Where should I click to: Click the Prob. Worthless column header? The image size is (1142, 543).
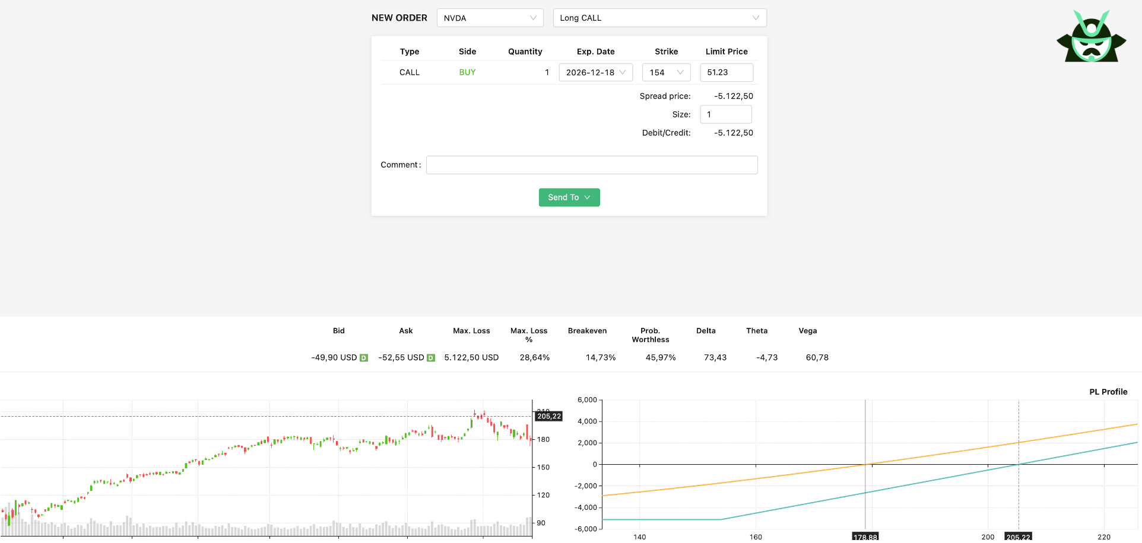(x=650, y=335)
